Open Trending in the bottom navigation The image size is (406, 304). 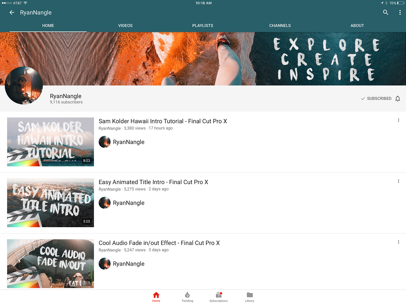187,297
